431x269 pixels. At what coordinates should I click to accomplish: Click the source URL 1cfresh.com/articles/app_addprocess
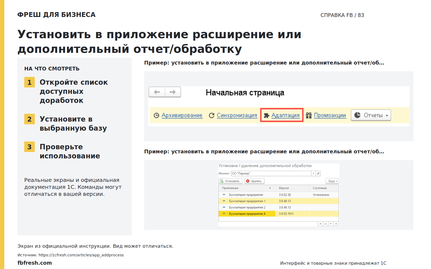(81, 255)
